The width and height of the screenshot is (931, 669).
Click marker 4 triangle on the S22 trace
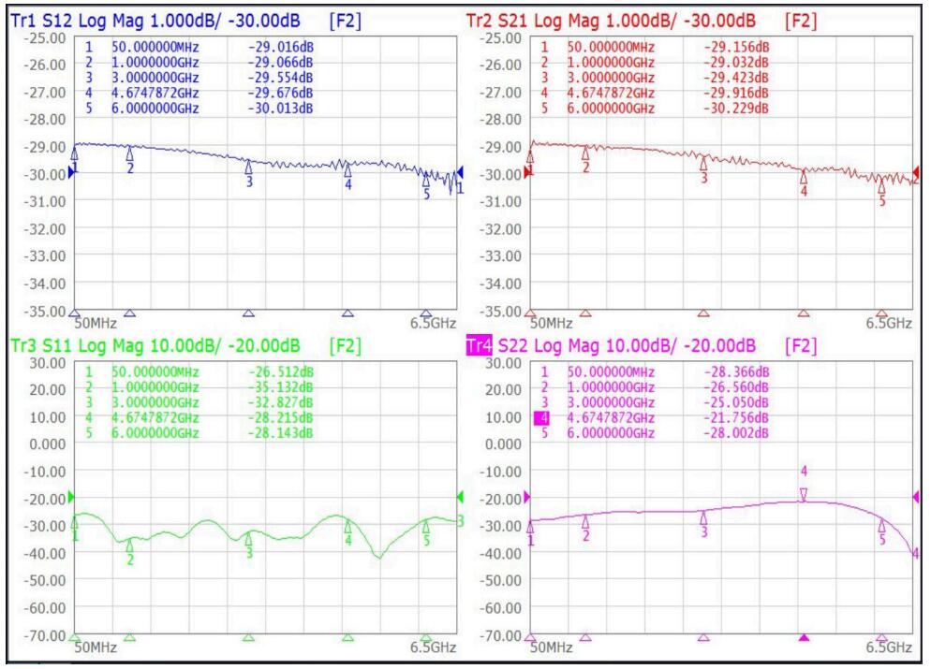tap(803, 495)
